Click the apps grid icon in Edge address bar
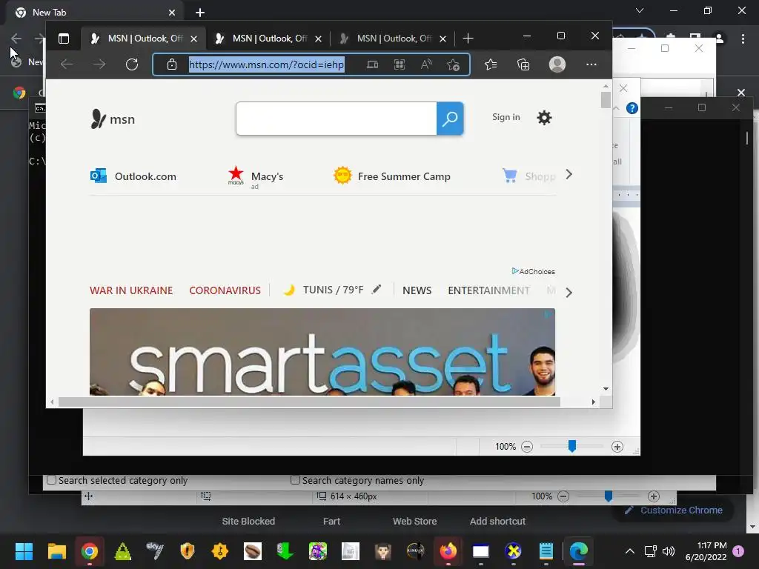Viewport: 759px width, 569px height. [400, 64]
